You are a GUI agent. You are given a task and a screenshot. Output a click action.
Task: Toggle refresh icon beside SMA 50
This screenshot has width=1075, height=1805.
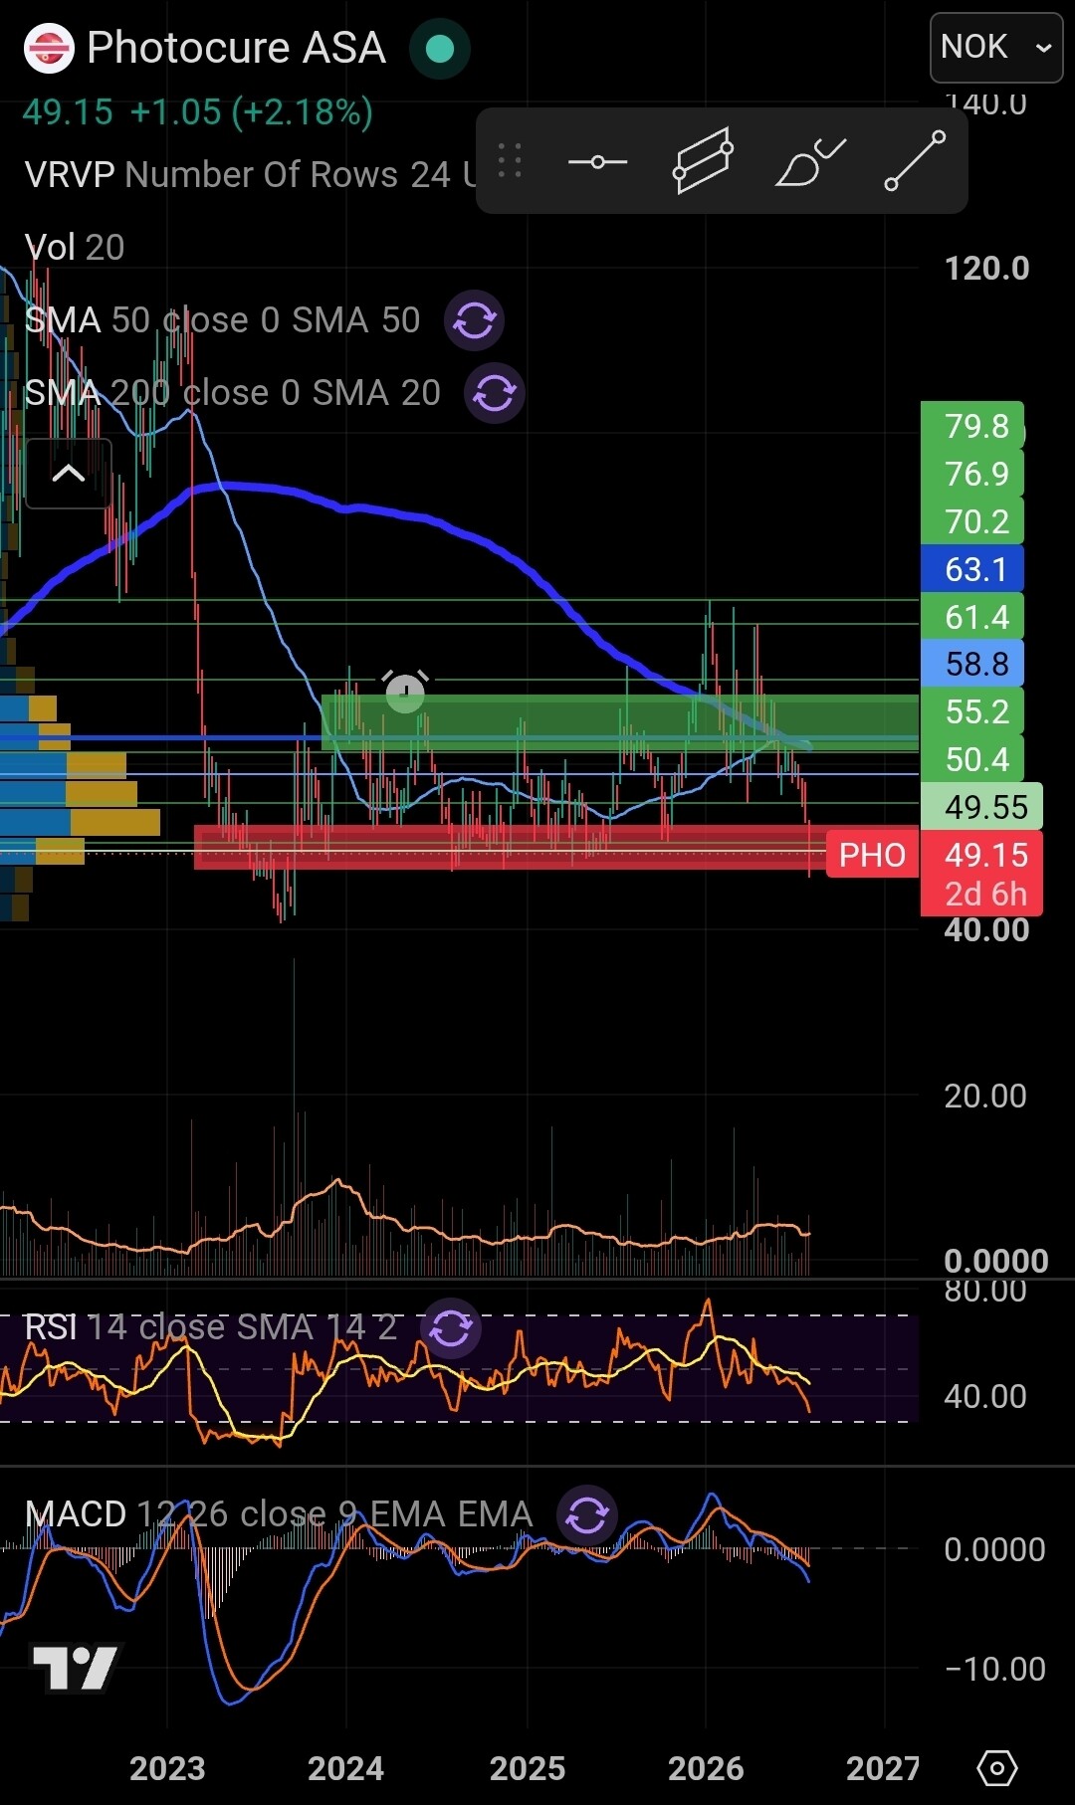[474, 320]
